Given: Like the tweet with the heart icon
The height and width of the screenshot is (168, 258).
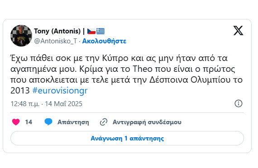Looking at the screenshot, I should pos(16,122).
